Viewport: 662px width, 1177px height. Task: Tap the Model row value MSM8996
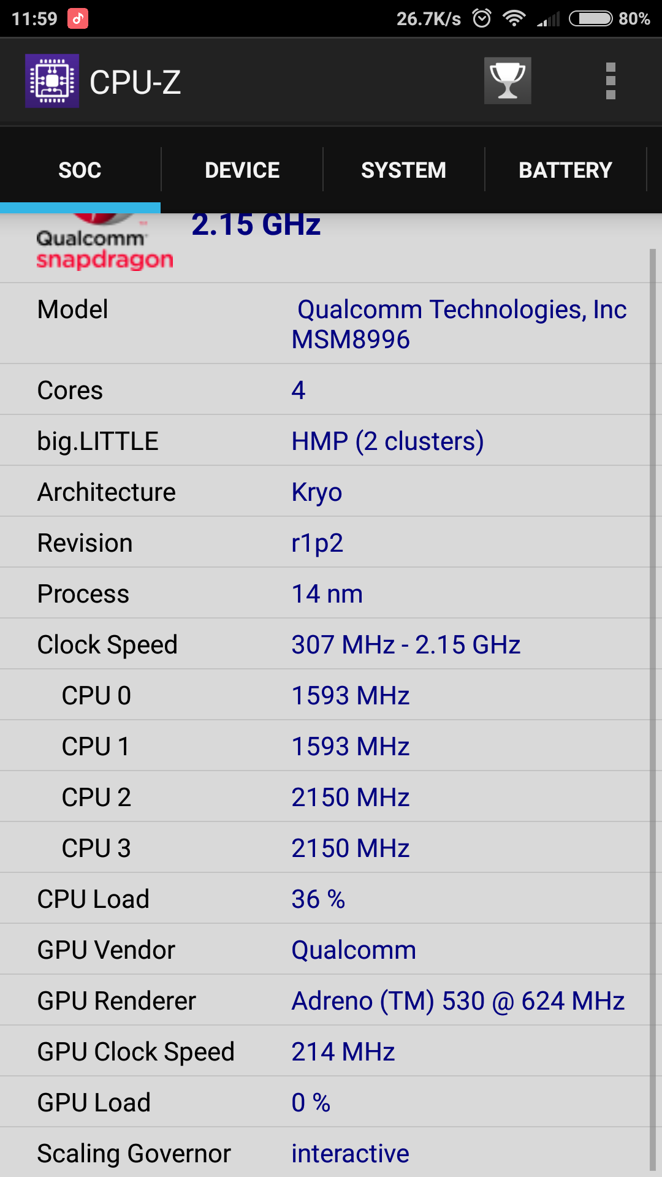(351, 340)
